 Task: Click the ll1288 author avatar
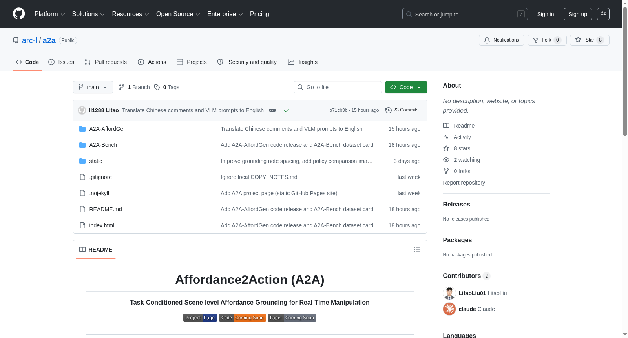click(82, 110)
